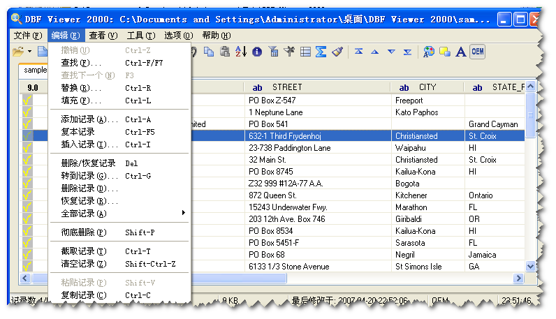Click vertical scrollbar up arrow
Image resolution: width=556 pixels, height=319 pixels.
click(530, 87)
